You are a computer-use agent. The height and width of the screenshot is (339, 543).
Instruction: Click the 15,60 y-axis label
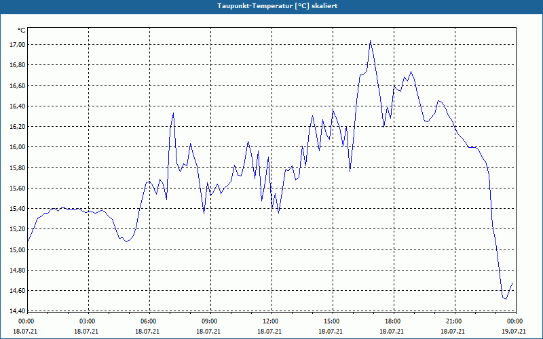coord(18,188)
